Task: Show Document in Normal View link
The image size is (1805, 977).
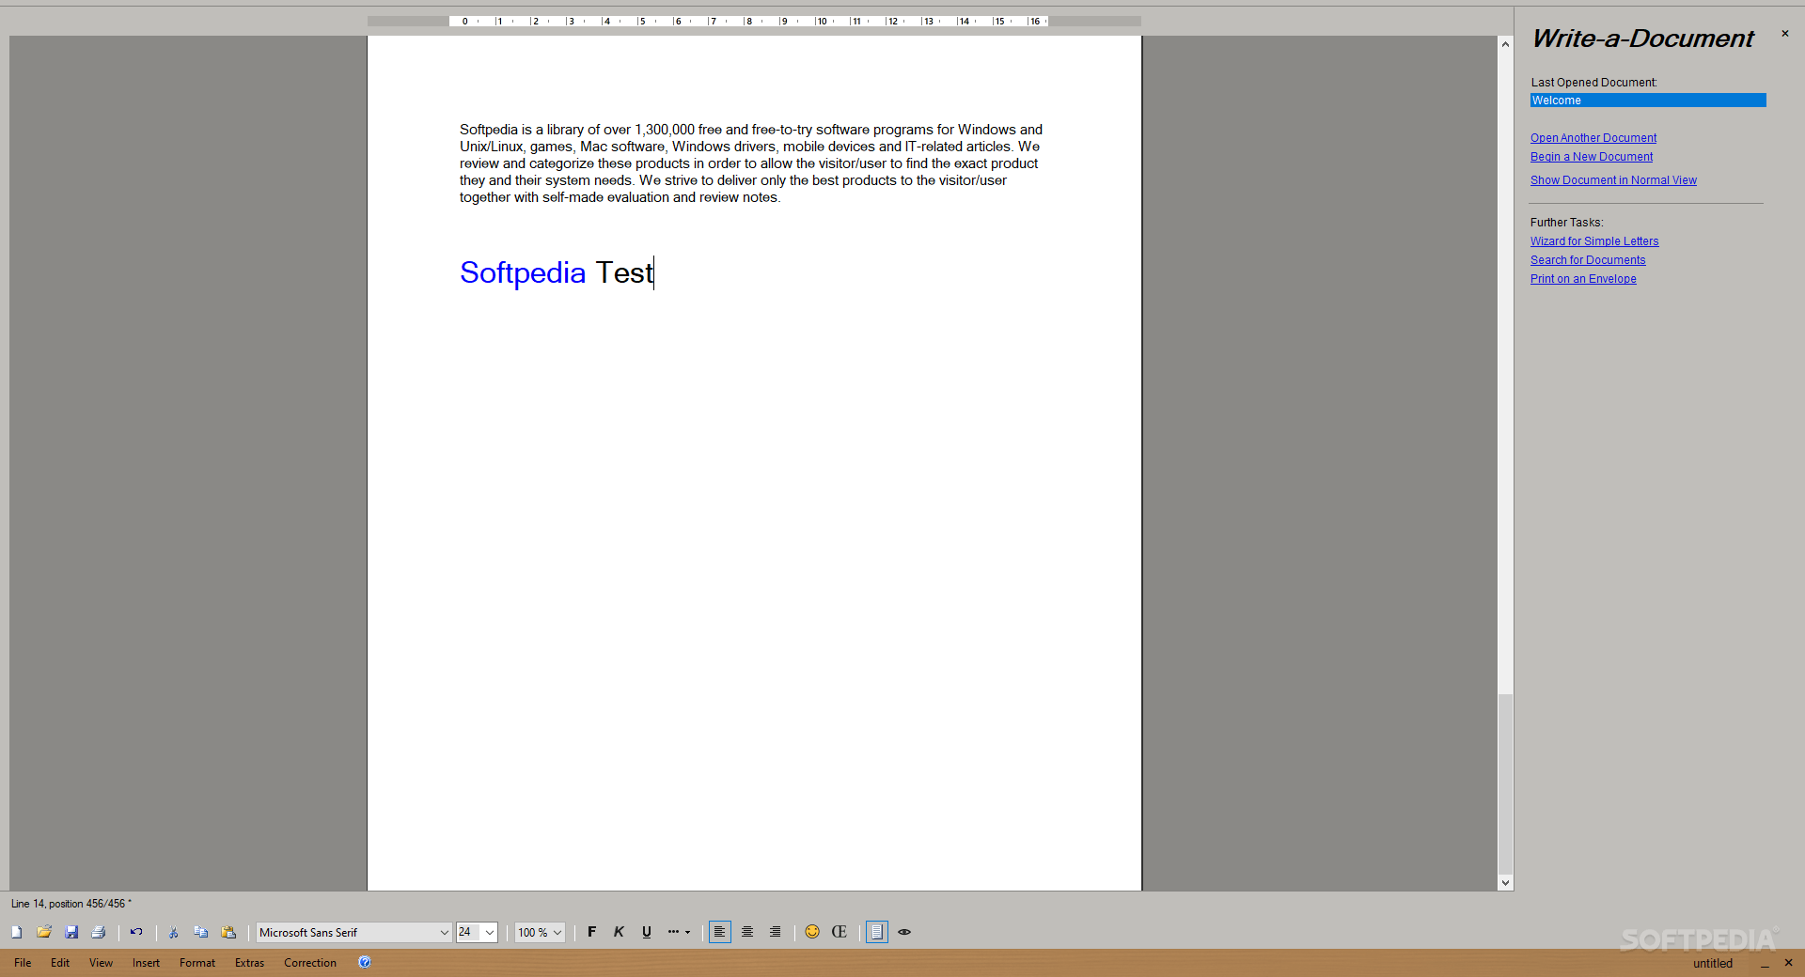Action: point(1613,180)
